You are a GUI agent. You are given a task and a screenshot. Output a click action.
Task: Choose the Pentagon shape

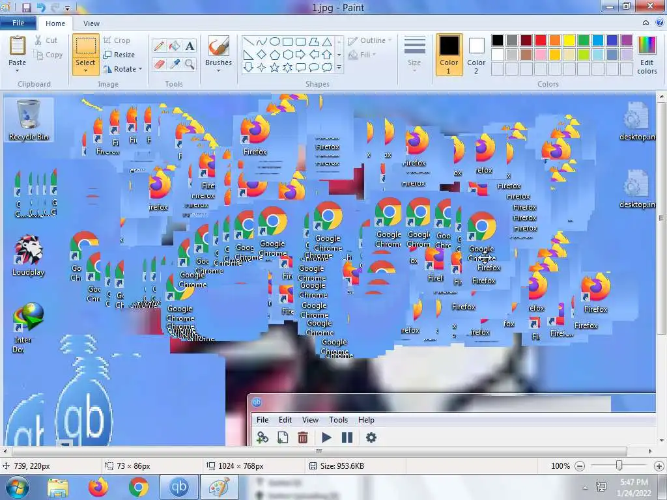point(275,55)
